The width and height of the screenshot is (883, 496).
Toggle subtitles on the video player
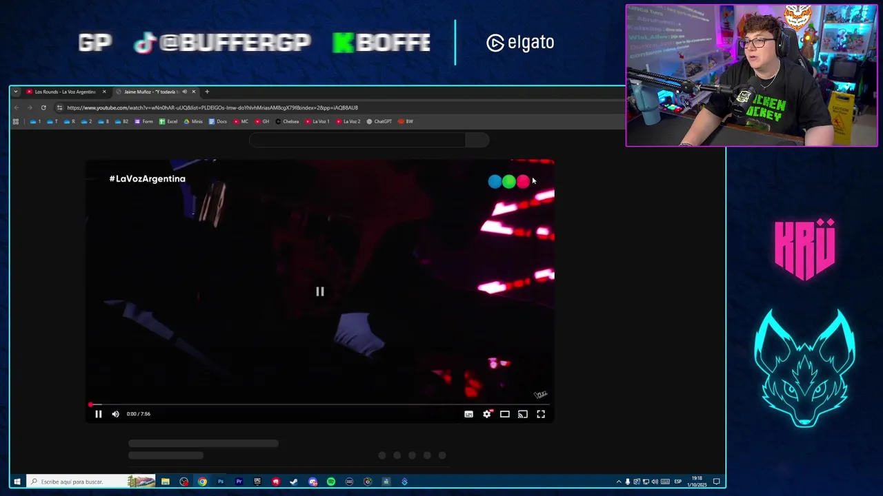click(468, 414)
